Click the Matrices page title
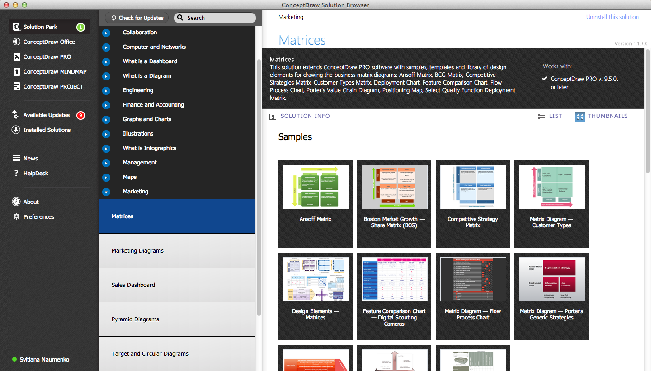This screenshot has width=651, height=371. [x=302, y=40]
